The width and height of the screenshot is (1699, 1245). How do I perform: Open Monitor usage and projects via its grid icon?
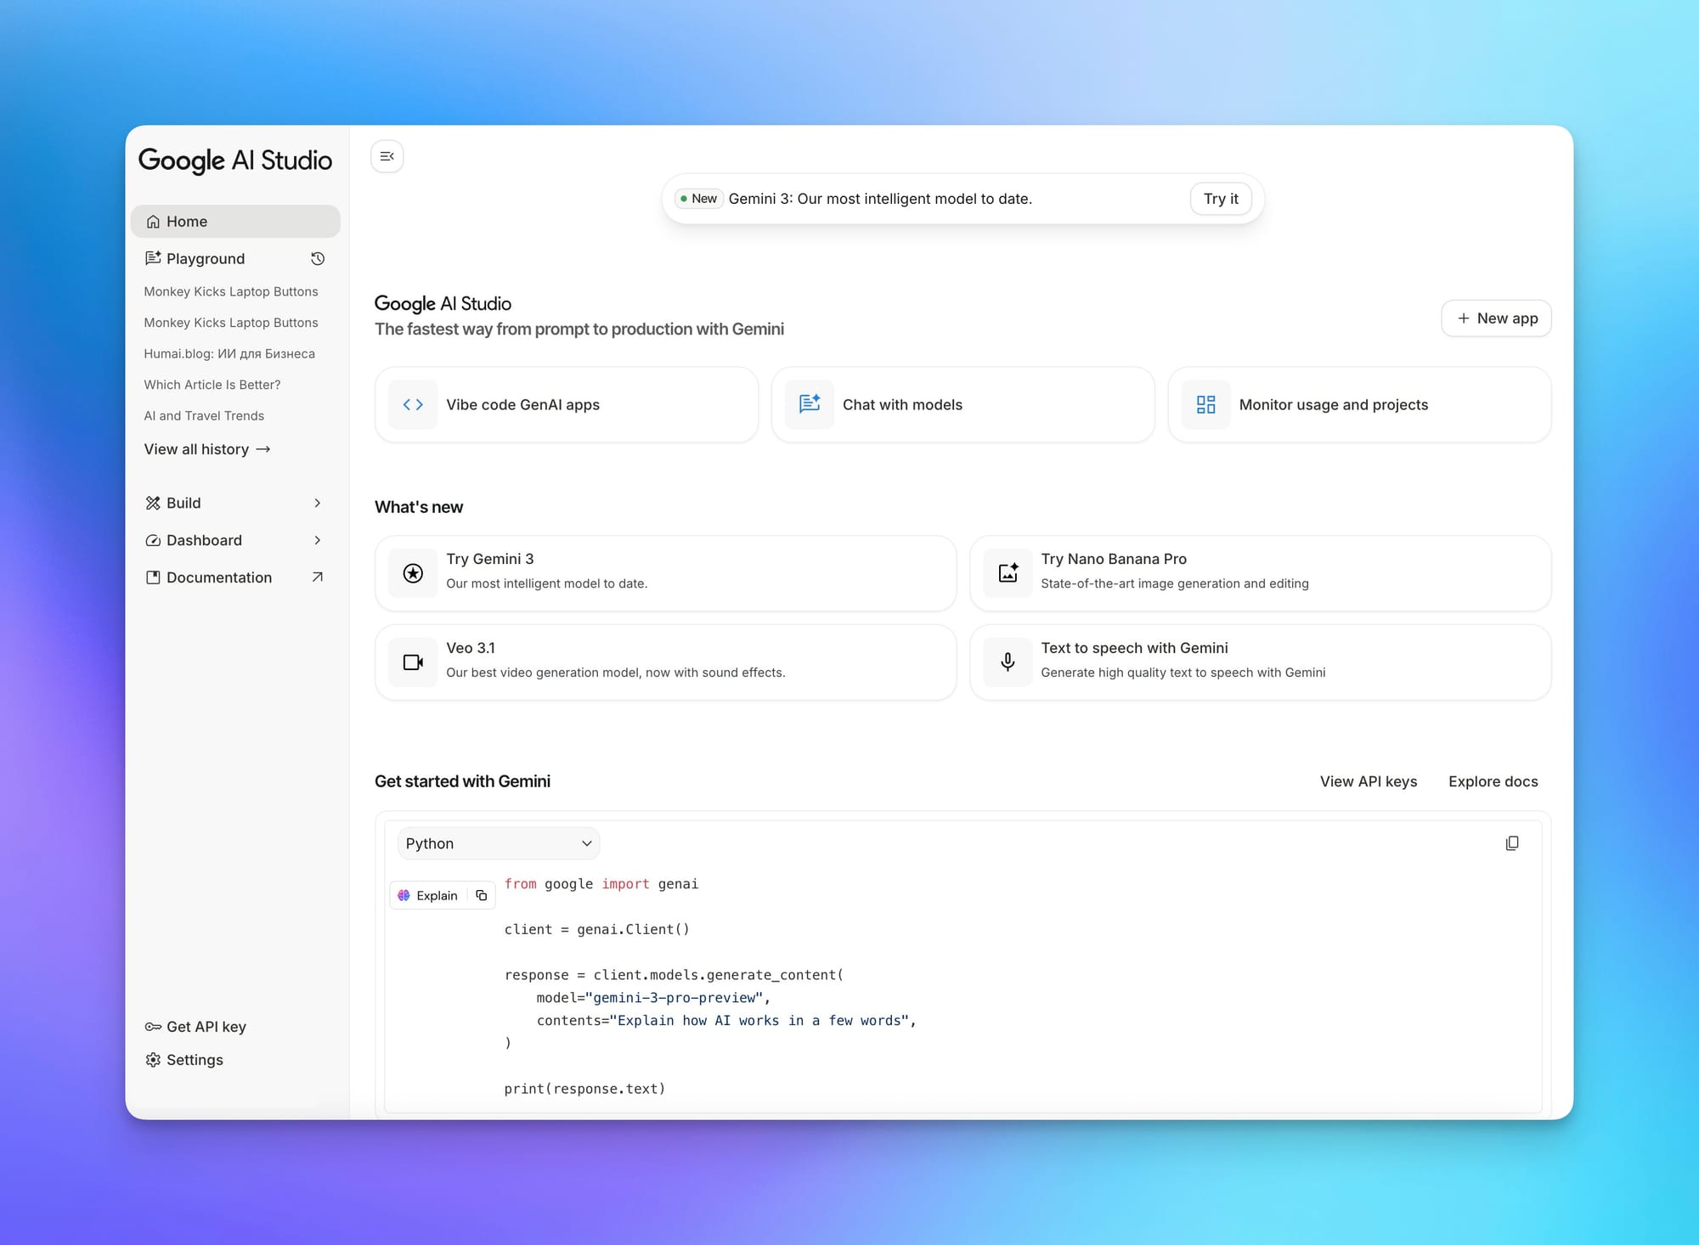tap(1205, 404)
